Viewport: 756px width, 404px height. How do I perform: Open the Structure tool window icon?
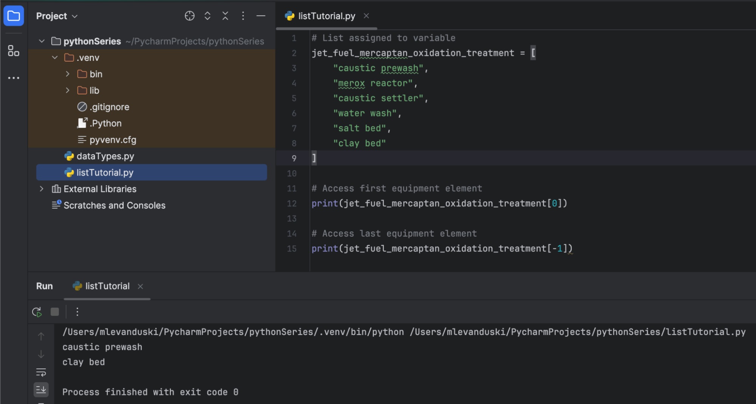coord(14,51)
